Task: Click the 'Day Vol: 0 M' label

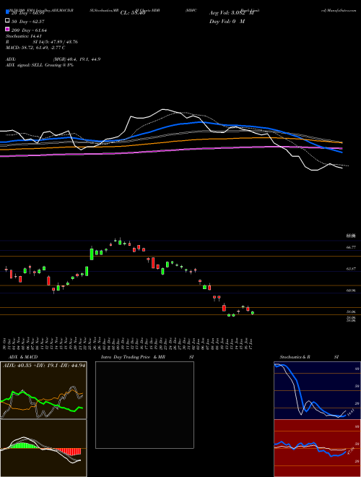Action: pyautogui.click(x=227, y=22)
